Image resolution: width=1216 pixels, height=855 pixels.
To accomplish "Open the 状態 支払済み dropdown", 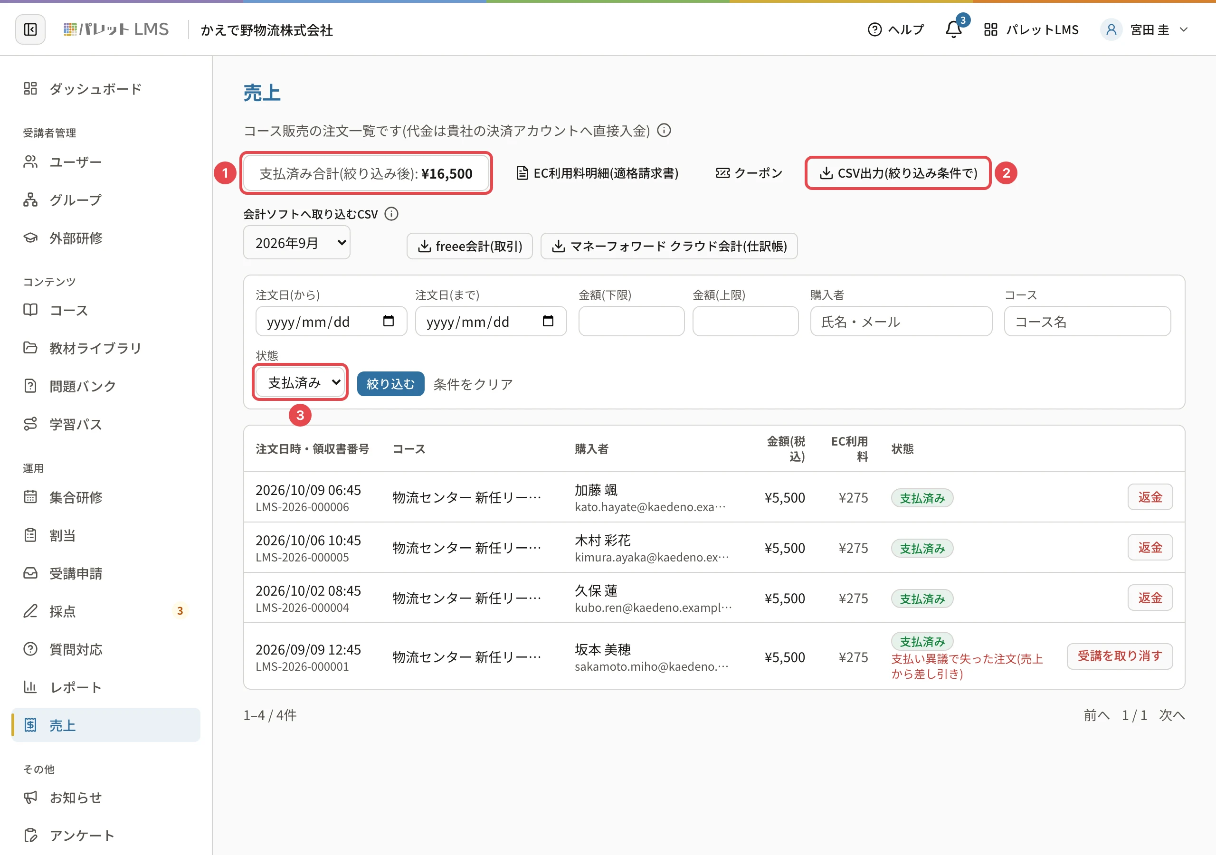I will click(300, 382).
